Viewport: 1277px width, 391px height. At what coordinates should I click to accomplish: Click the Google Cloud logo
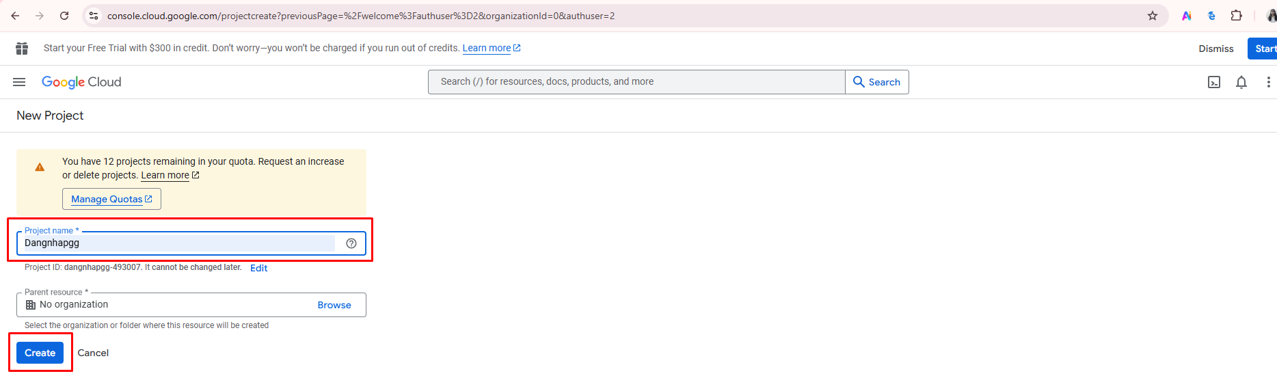(81, 82)
